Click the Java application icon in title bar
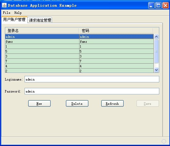Image resolution: width=170 pixels, height=146 pixels. [x=4, y=5]
